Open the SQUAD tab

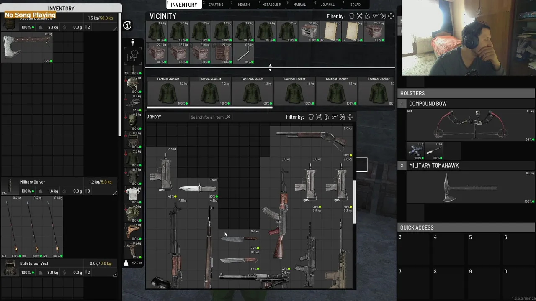click(x=355, y=5)
